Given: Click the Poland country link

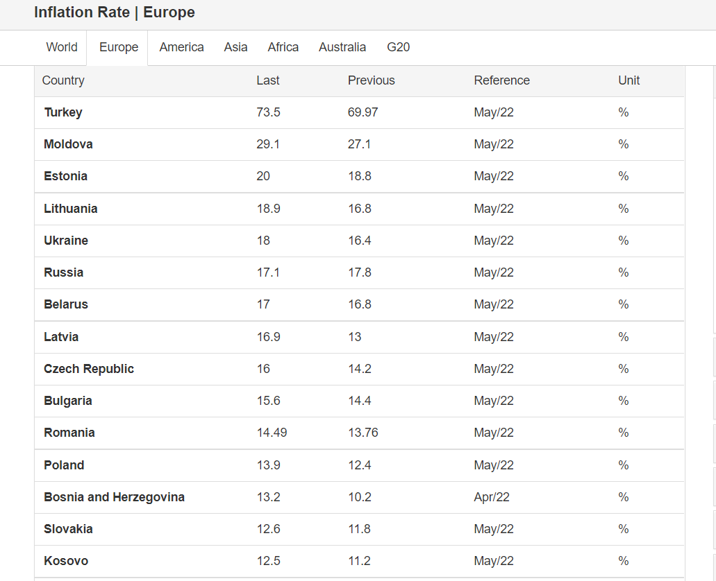Looking at the screenshot, I should pyautogui.click(x=64, y=465).
